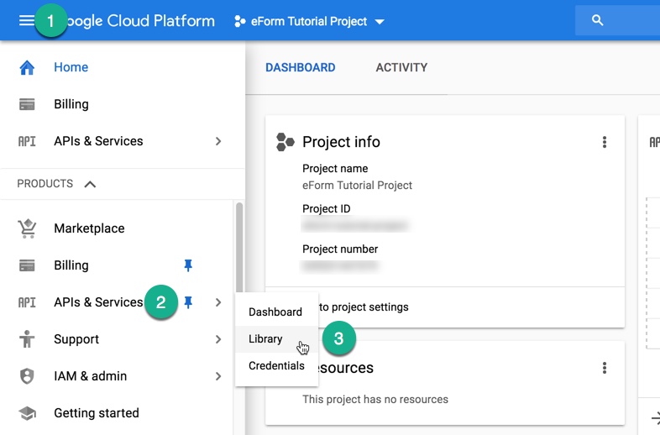Click the sidebar vertical scrollbar
Viewport: 660px width, 435px height.
[239, 247]
